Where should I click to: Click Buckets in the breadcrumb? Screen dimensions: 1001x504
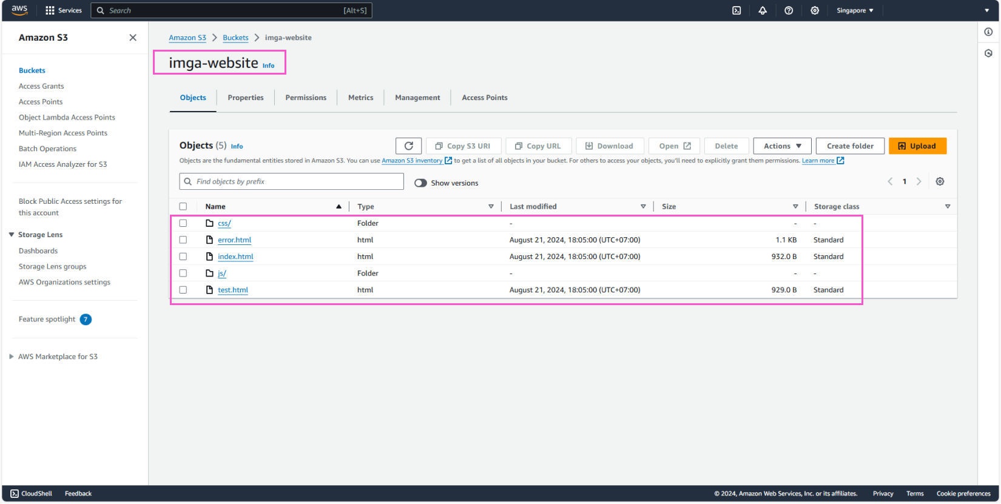tap(235, 38)
